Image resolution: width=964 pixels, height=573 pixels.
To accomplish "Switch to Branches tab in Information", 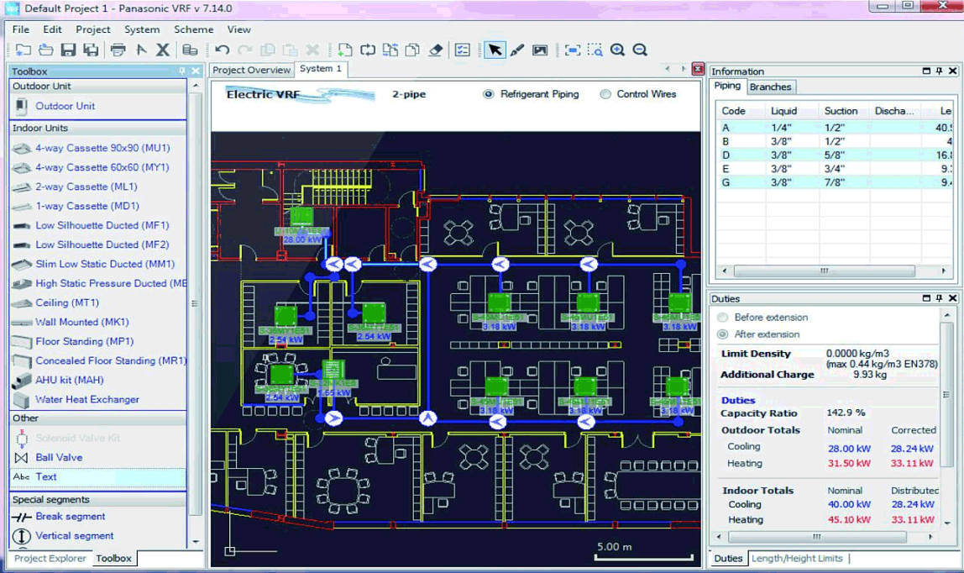I will click(770, 87).
